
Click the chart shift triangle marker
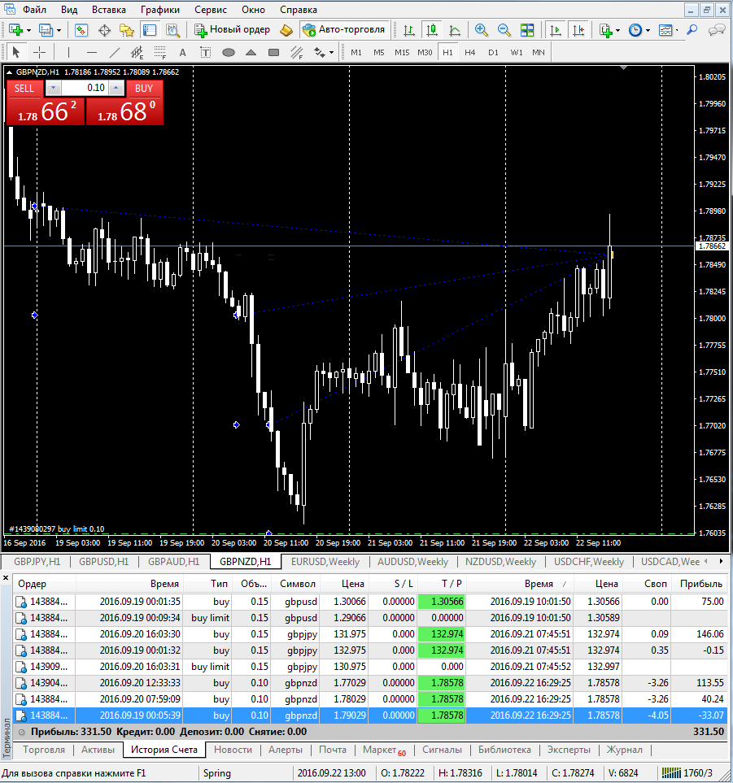coord(623,67)
